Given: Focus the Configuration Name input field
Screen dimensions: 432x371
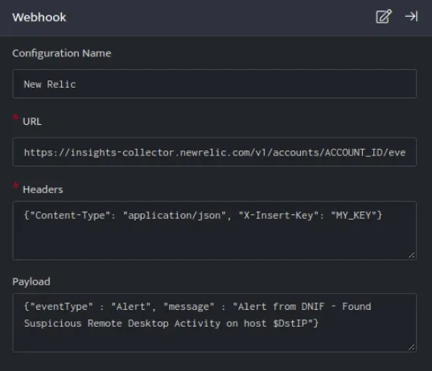Looking at the screenshot, I should point(214,84).
